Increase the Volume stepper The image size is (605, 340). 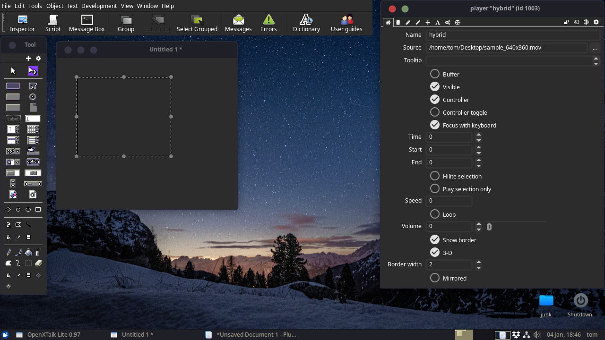coord(479,223)
